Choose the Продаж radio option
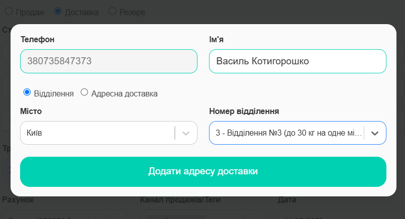Image resolution: width=405 pixels, height=219 pixels. pyautogui.click(x=9, y=11)
